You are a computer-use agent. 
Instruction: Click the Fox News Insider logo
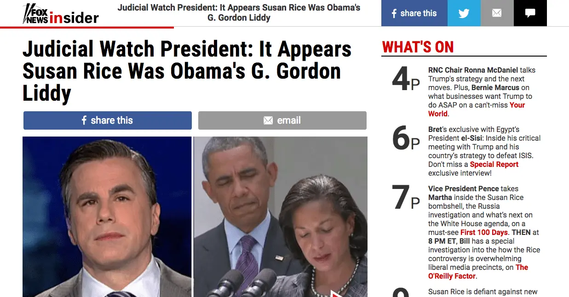pos(60,14)
